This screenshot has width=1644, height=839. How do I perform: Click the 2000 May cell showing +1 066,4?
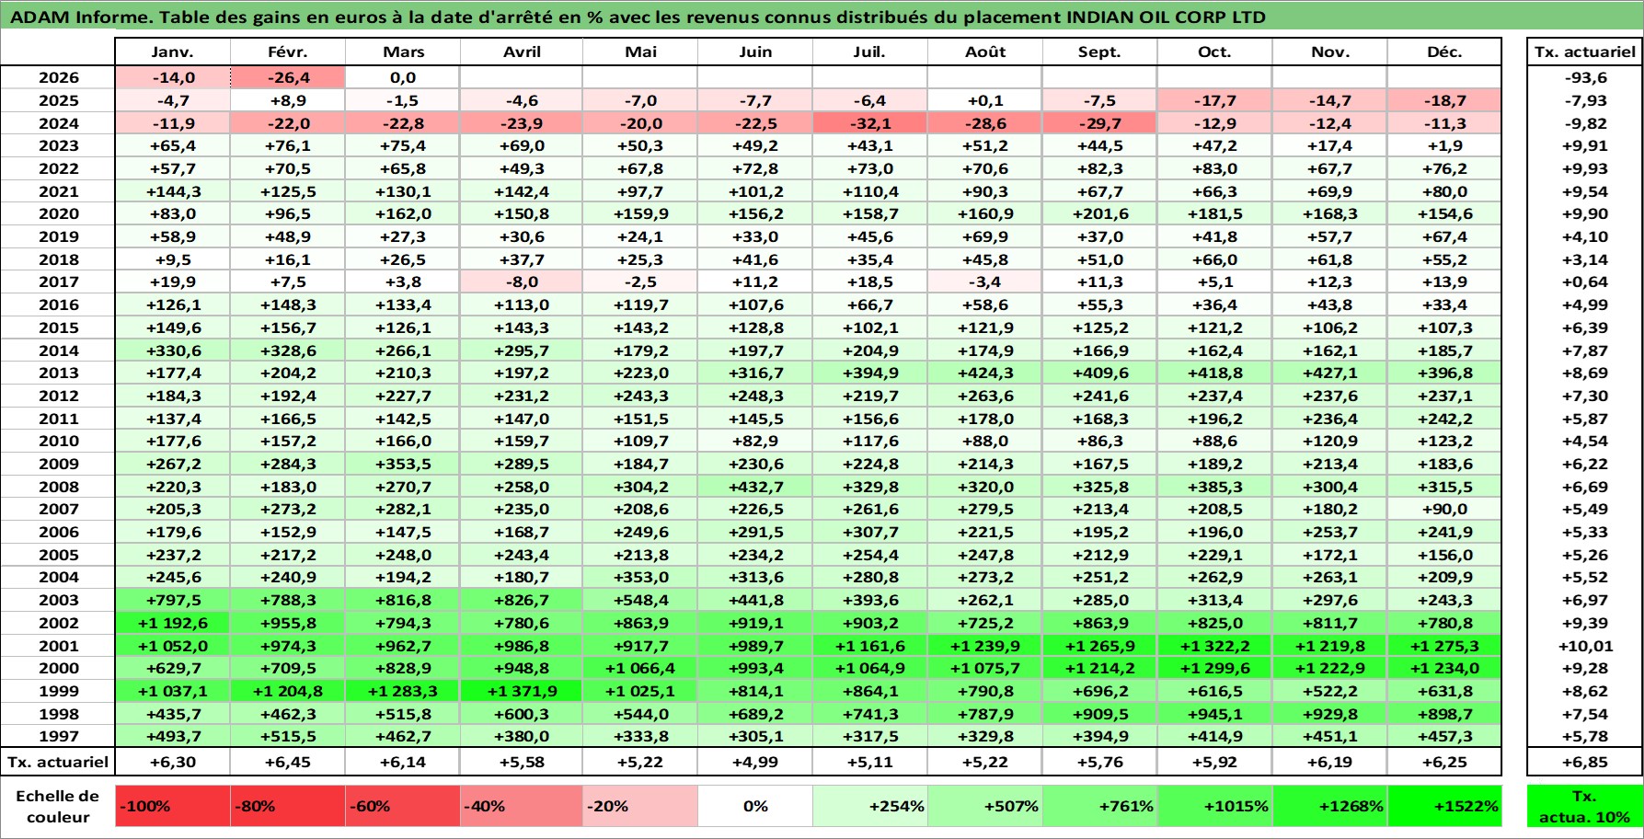tap(640, 669)
